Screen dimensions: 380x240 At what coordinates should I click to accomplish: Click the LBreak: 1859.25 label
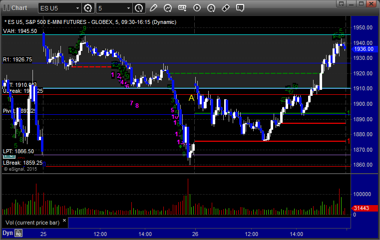[22, 163]
